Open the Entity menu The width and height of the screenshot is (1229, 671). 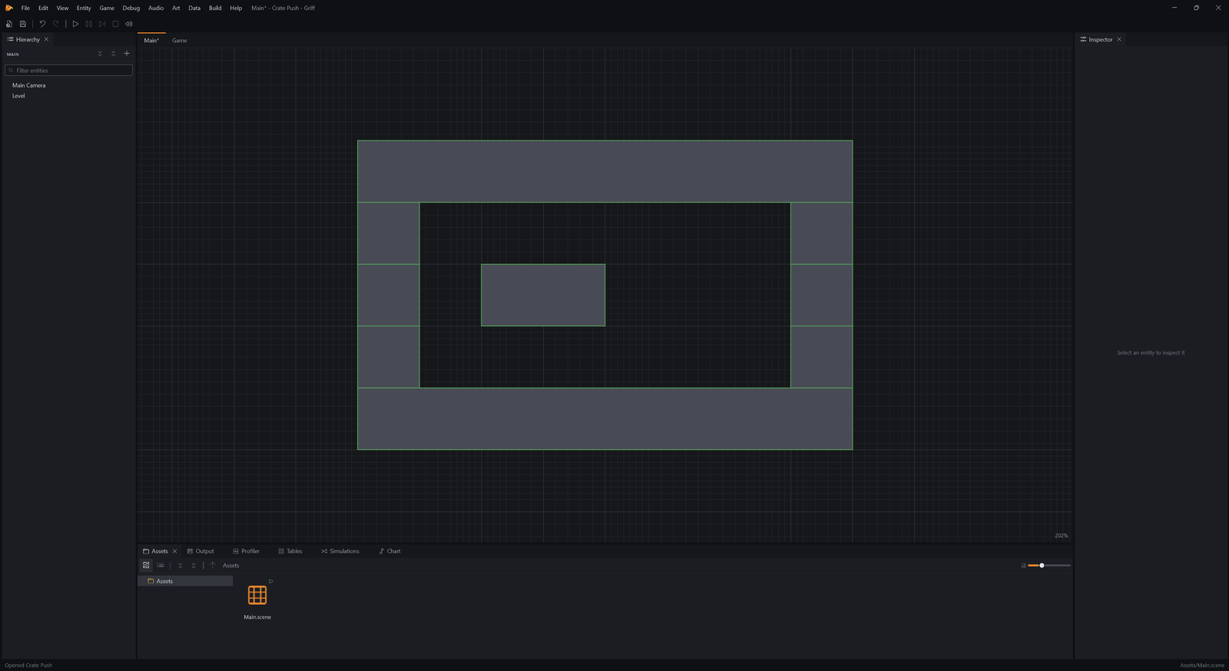pyautogui.click(x=84, y=8)
